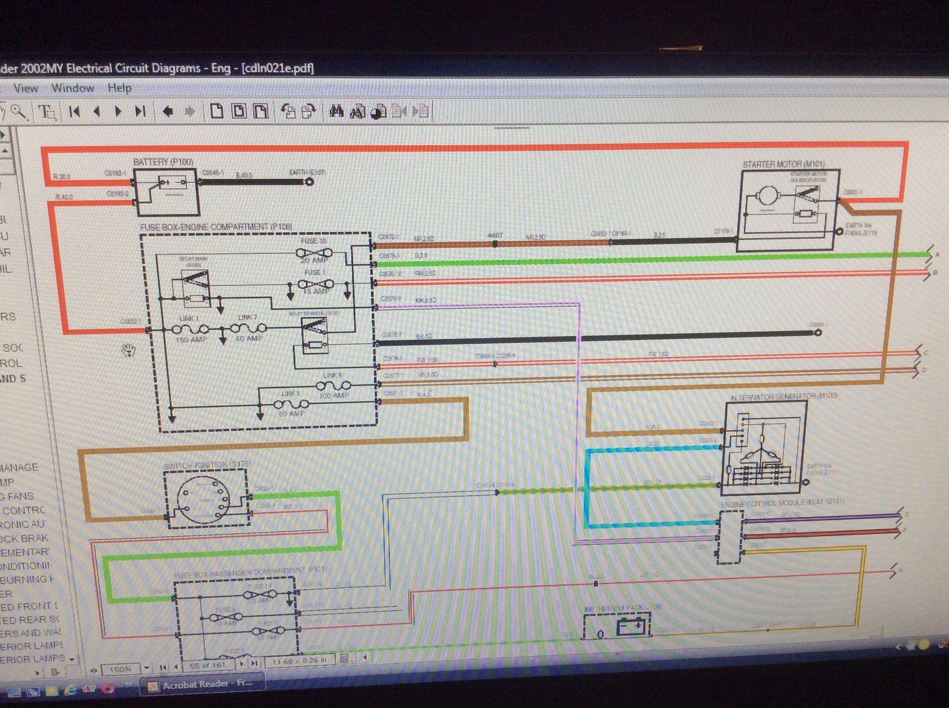This screenshot has width=949, height=708.
Task: Open the Help menu
Action: coord(119,88)
